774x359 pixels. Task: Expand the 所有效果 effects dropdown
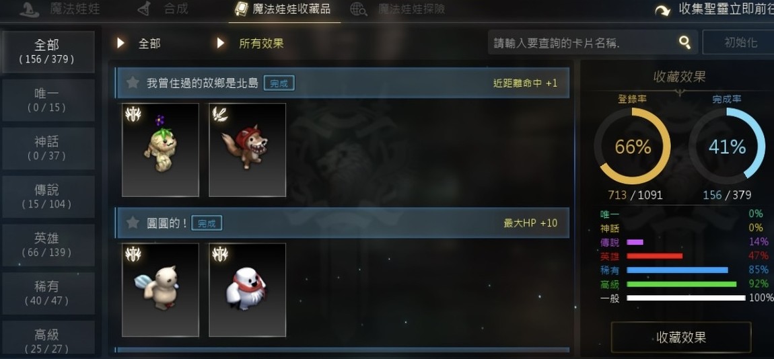tap(250, 44)
